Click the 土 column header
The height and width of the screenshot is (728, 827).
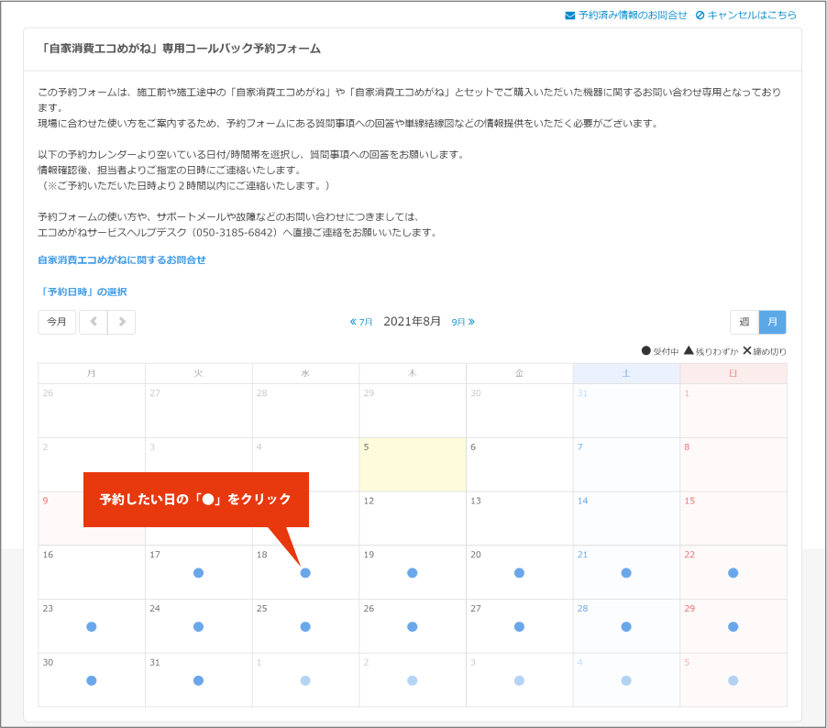click(x=626, y=373)
